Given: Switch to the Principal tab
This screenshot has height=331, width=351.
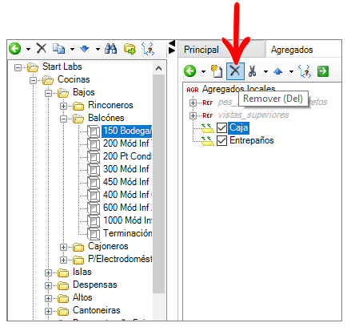Looking at the screenshot, I should click(201, 50).
